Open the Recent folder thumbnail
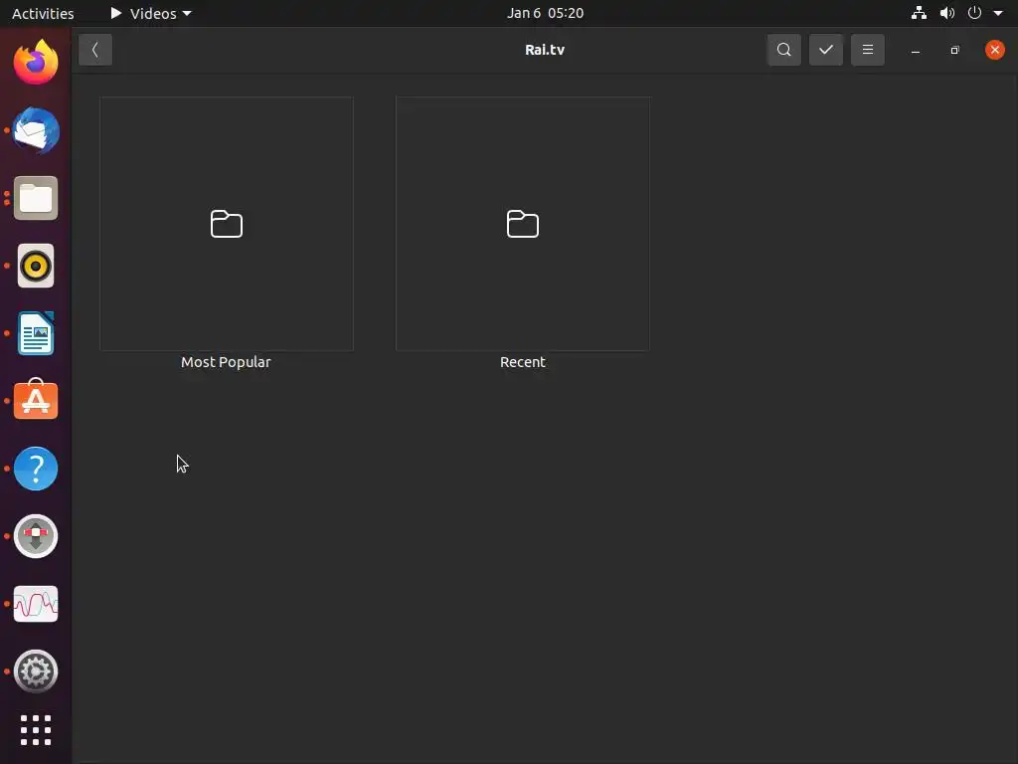This screenshot has height=764, width=1018. pos(523,224)
